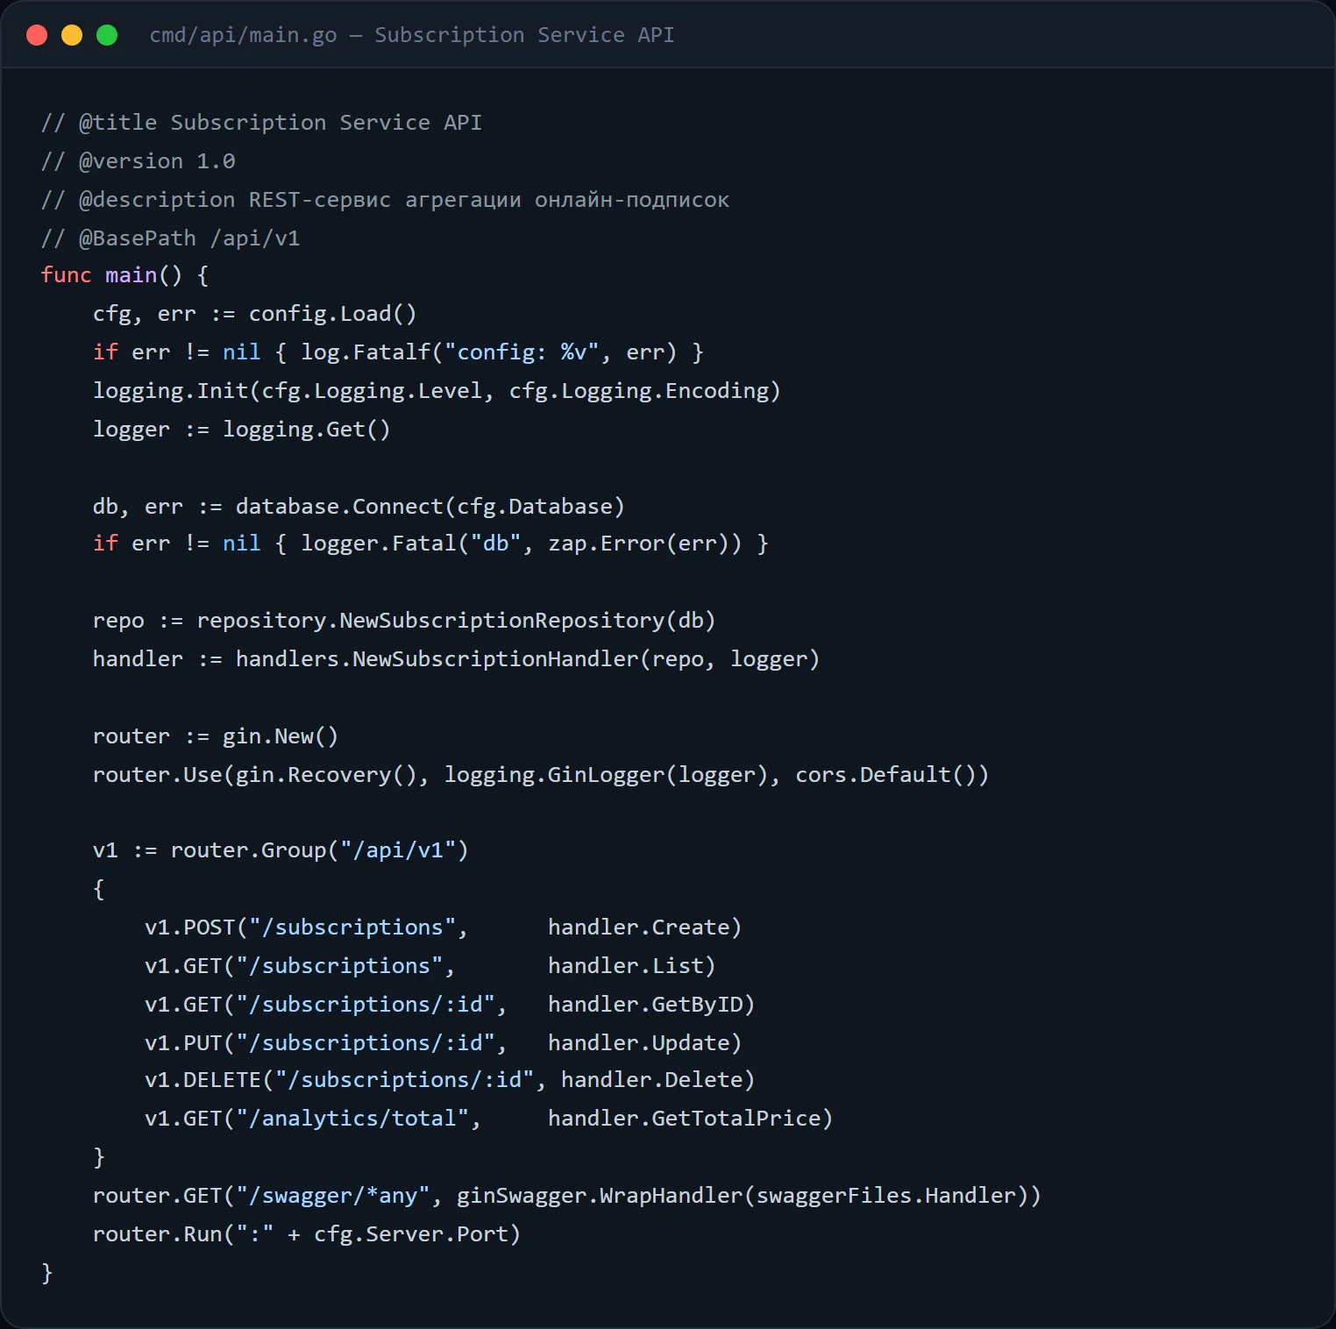The width and height of the screenshot is (1336, 1329).
Task: Click the green maximize window dot
Action: pos(107,35)
